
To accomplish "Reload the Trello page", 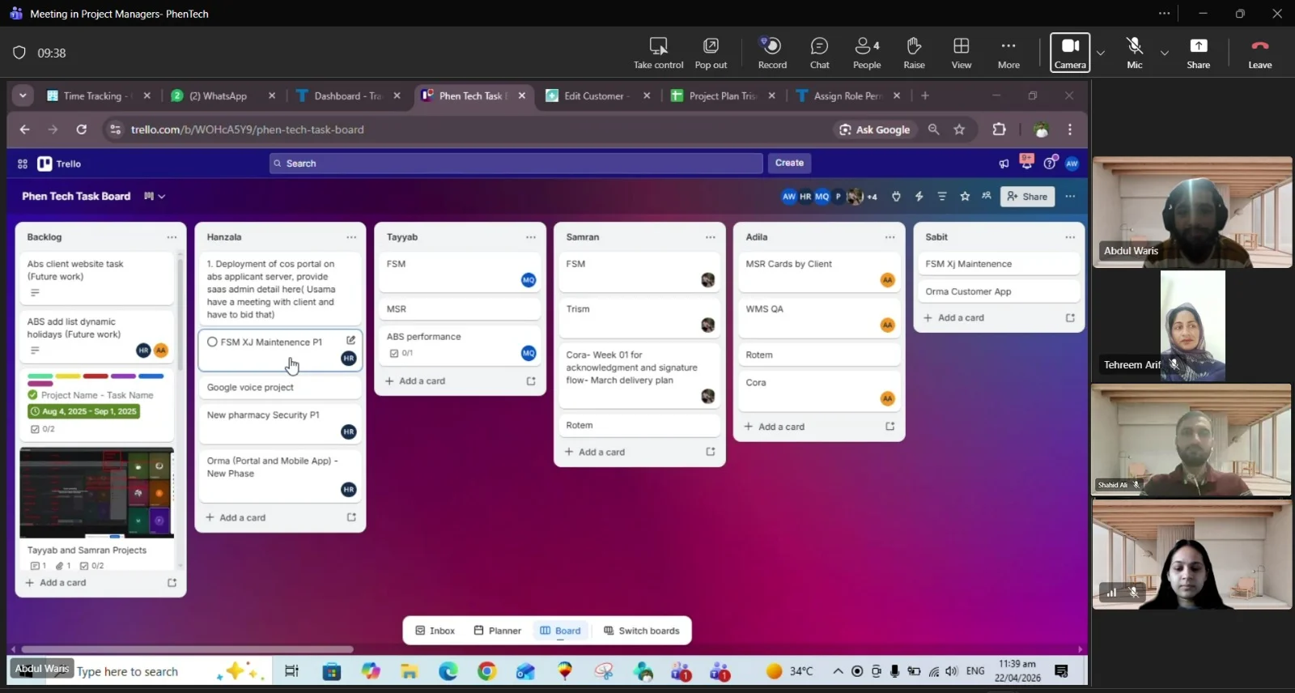I will (81, 130).
